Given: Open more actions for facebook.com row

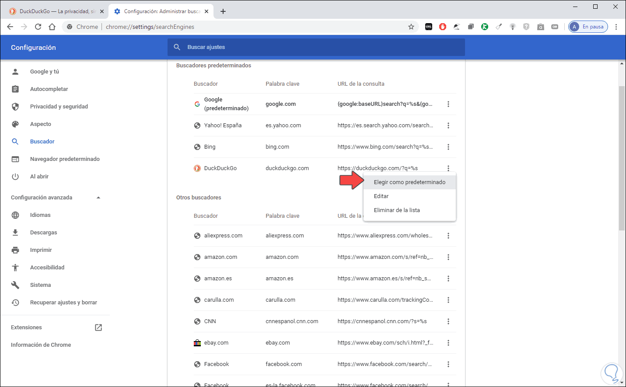Looking at the screenshot, I should pyautogui.click(x=448, y=364).
